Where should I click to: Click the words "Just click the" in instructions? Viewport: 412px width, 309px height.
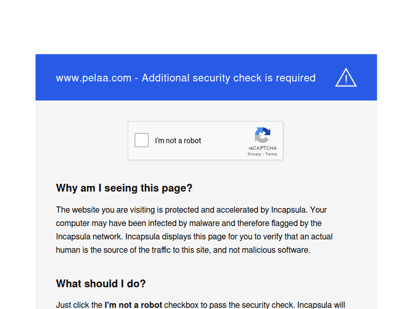[x=79, y=305]
